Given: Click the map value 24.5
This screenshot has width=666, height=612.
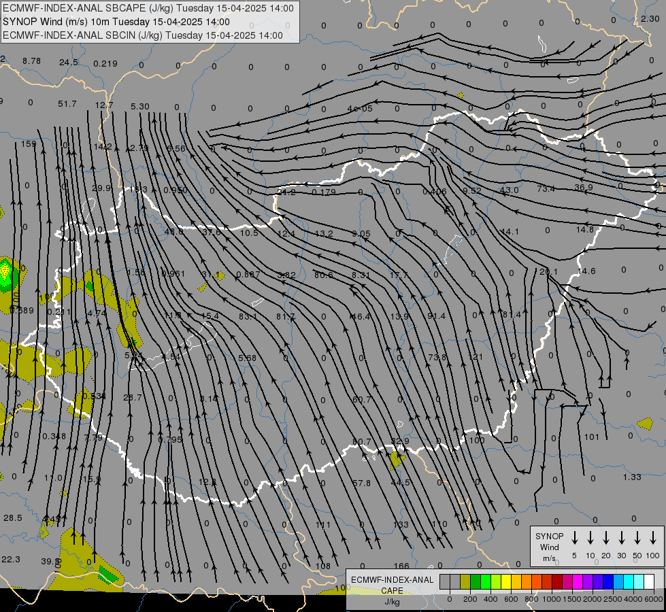Looking at the screenshot, I should [69, 63].
